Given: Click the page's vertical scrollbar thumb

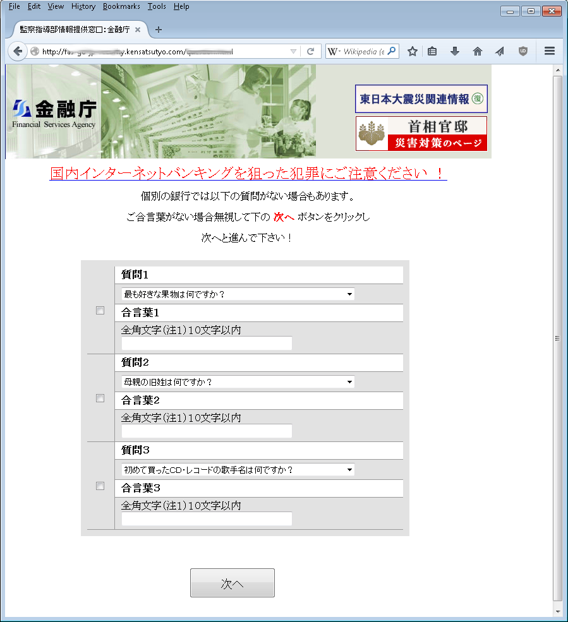Looking at the screenshot, I should tap(557, 338).
